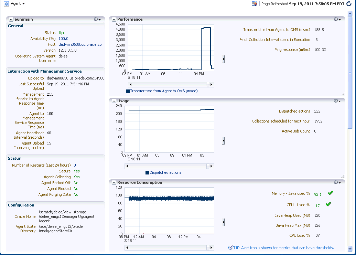
Task: Click the Secure Yes value
Action: [76, 171]
